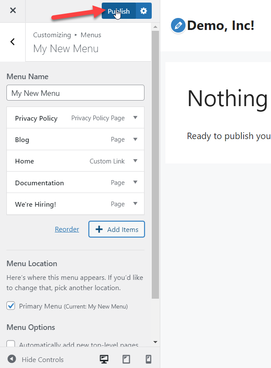Expand the Home custom link item
The height and width of the screenshot is (368, 271).
pyautogui.click(x=135, y=161)
